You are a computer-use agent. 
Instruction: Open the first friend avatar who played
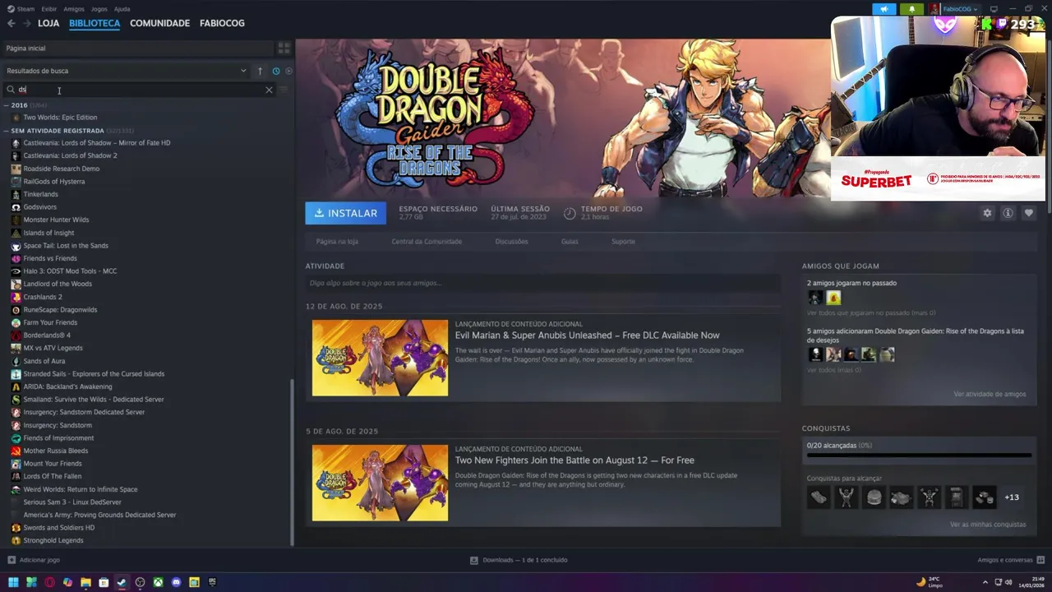pyautogui.click(x=815, y=298)
